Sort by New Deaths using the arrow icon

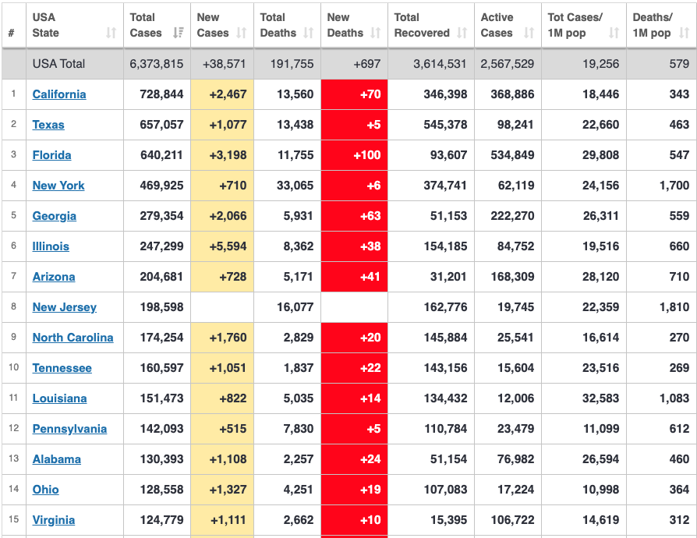[376, 34]
